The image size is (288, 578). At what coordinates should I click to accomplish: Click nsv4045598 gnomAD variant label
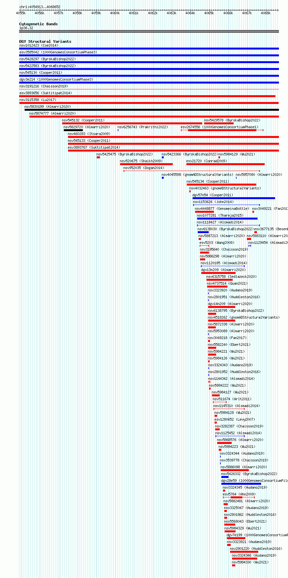pyautogui.click(x=197, y=175)
